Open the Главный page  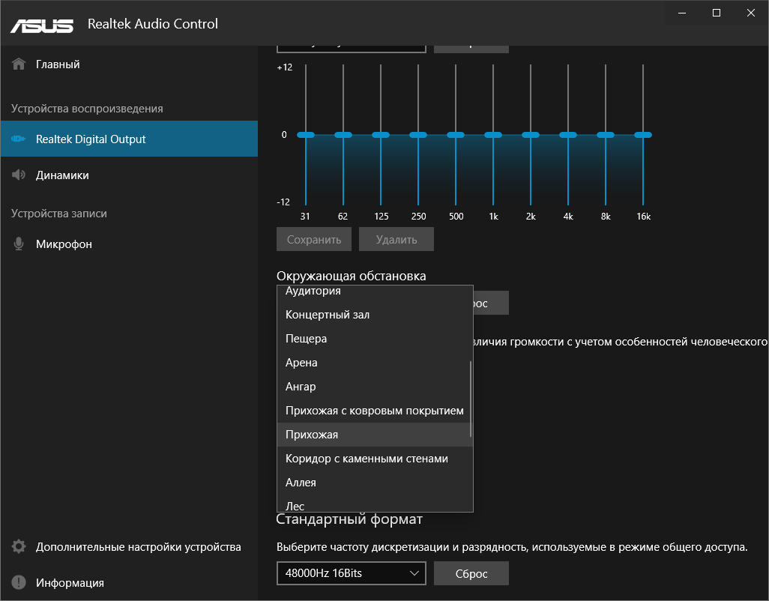(x=130, y=64)
